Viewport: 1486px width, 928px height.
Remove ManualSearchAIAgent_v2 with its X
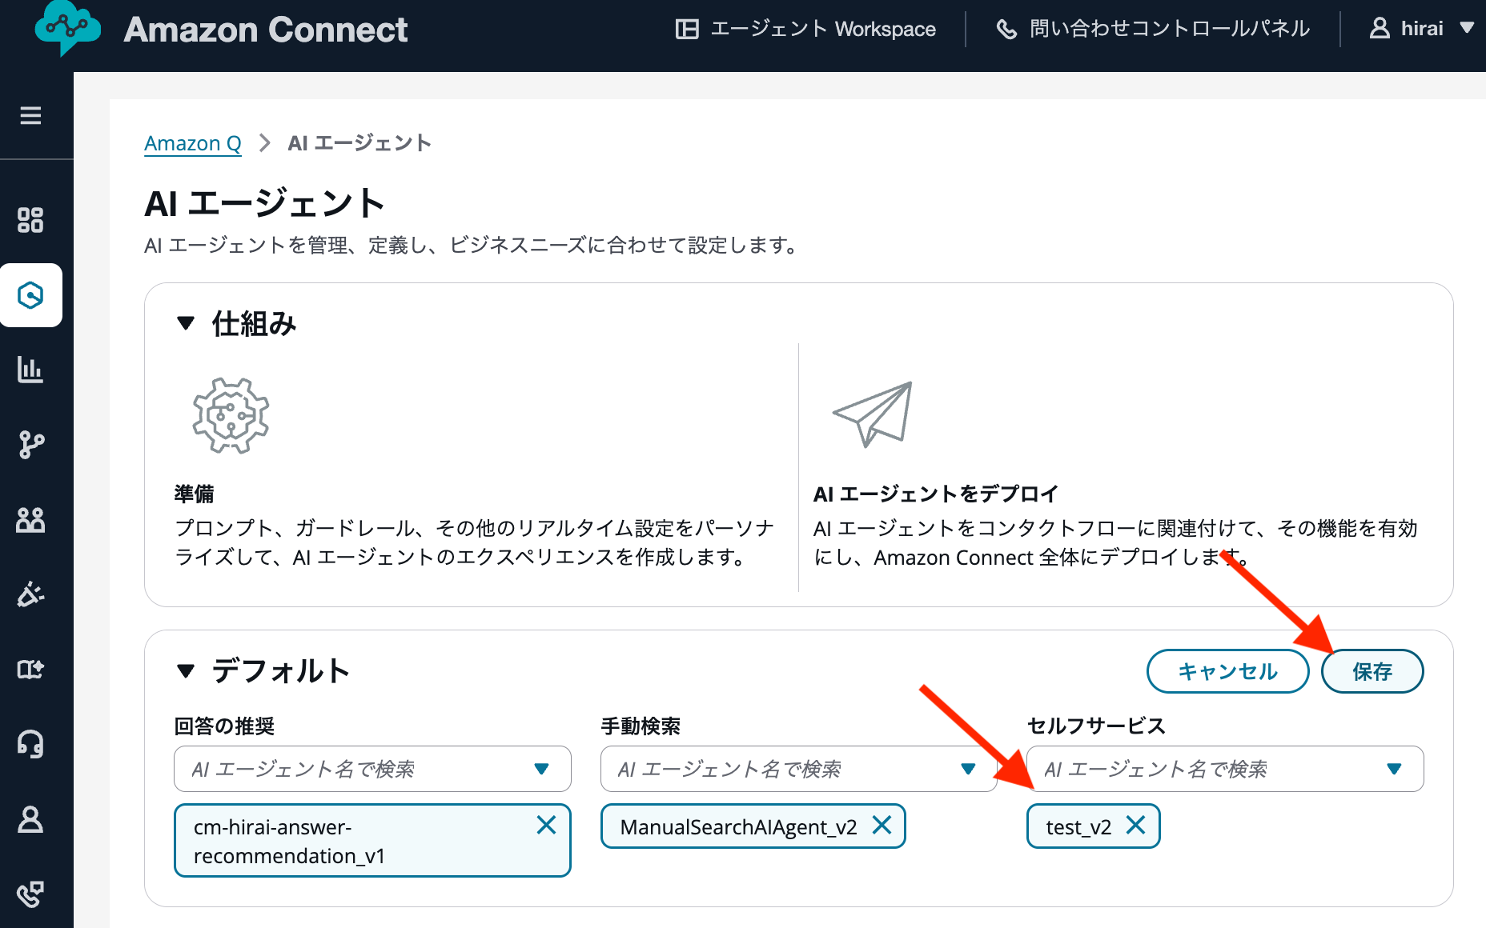click(x=882, y=825)
